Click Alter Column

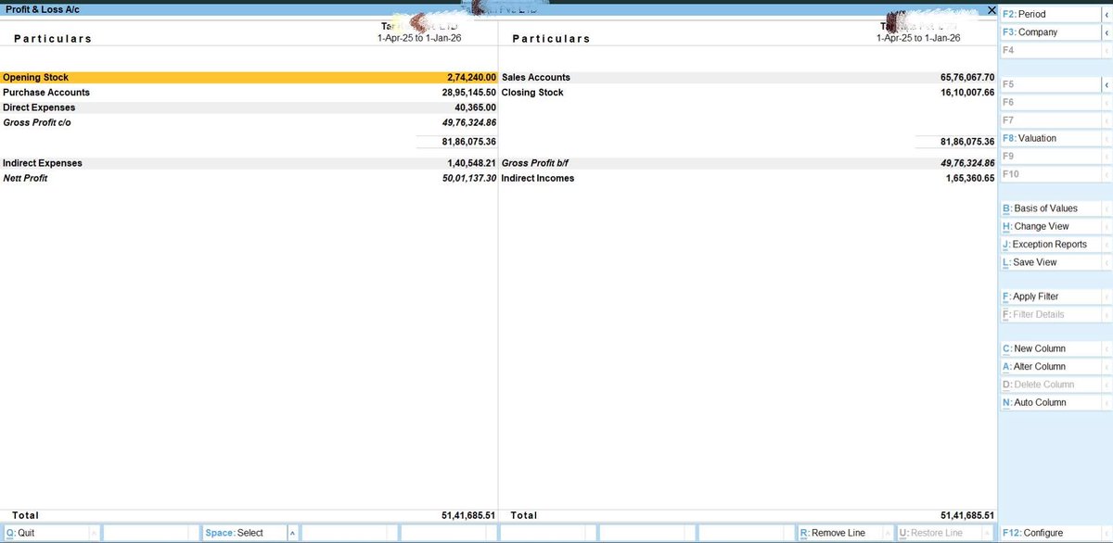point(1049,366)
